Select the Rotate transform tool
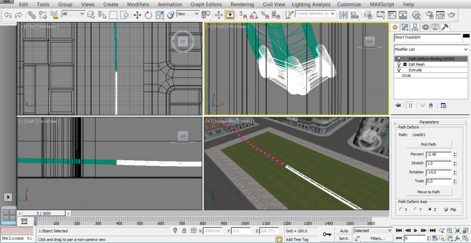This screenshot has width=471, height=243. pos(148,15)
